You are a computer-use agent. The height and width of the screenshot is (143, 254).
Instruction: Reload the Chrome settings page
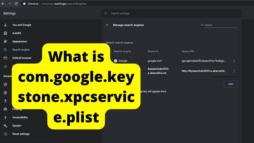pos(16,4)
